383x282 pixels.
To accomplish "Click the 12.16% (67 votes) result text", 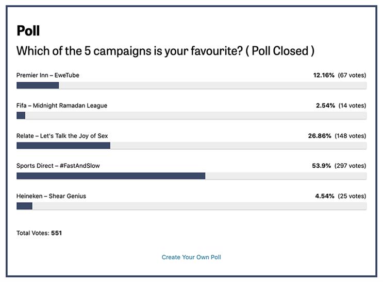I will 340,75.
